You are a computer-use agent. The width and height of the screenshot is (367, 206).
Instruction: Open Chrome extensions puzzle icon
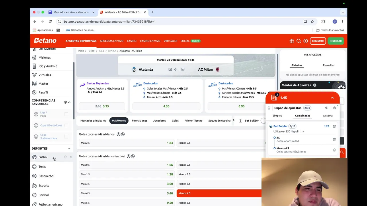click(323, 21)
